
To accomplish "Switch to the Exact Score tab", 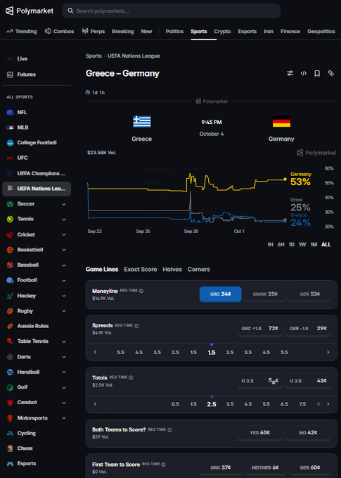I will click(141, 270).
